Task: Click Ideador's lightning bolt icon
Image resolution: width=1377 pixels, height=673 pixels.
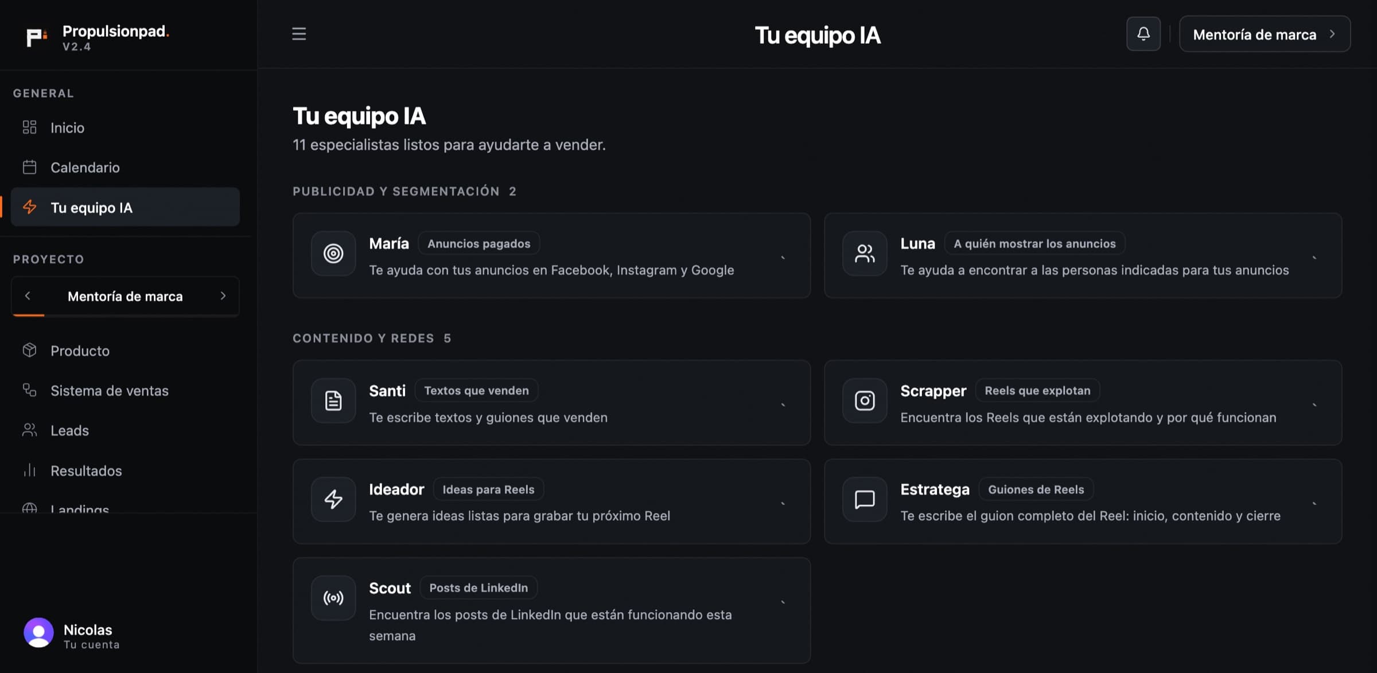Action: point(333,499)
